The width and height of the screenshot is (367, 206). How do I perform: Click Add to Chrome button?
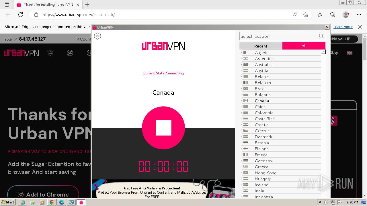pyautogui.click(x=43, y=195)
